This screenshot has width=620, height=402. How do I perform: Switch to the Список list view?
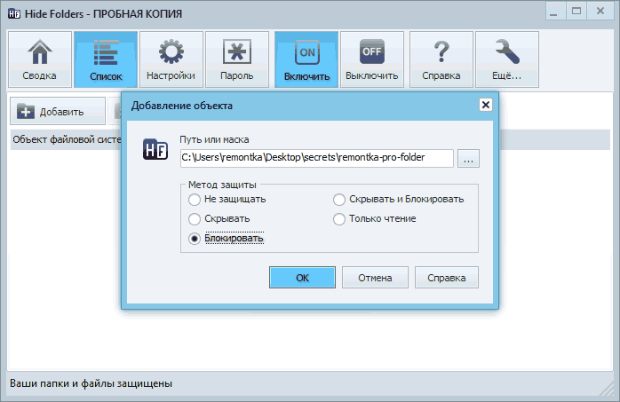click(106, 59)
